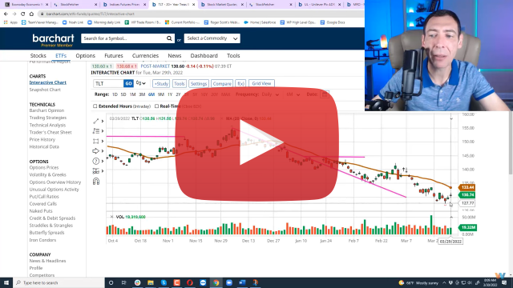Viewport: 513px width, 288px height.
Task: Select the shapes rectangle tool icon
Action: pyautogui.click(x=96, y=141)
